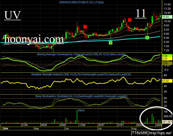Click the 900,00 label on value axis
Screen dimensions: 173x136
(x=168, y=116)
